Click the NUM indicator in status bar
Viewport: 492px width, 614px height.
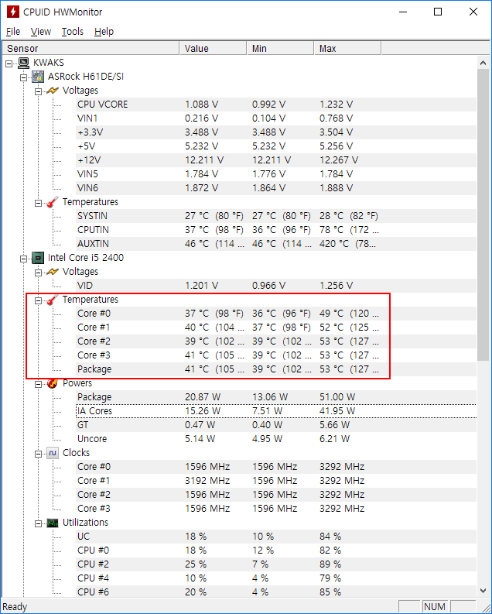click(x=435, y=606)
